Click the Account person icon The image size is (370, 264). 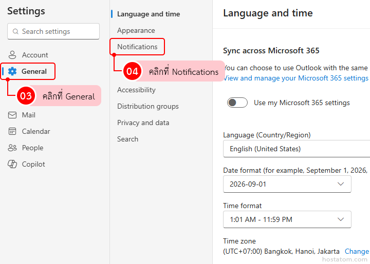pyautogui.click(x=12, y=55)
